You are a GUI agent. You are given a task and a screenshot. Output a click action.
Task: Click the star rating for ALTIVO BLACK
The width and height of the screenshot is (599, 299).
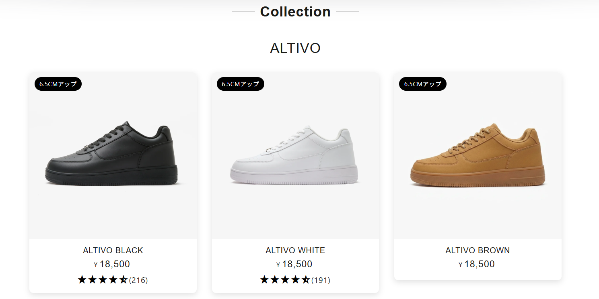point(103,280)
